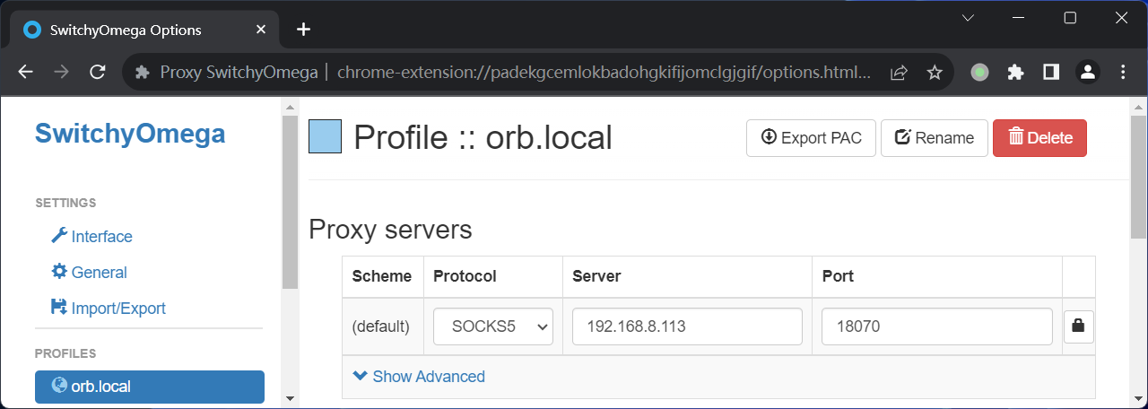The image size is (1148, 409).
Task: Click the "(default)" scheme cell
Action: (x=381, y=327)
